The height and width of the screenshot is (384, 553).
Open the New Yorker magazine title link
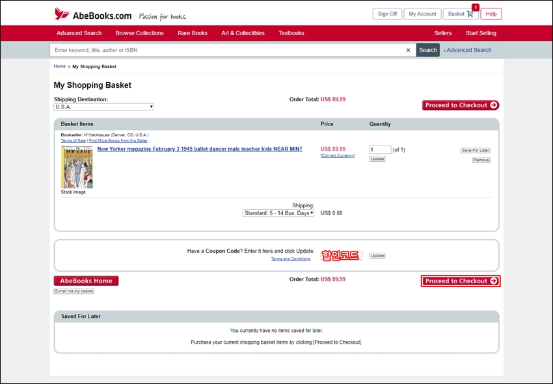[200, 149]
